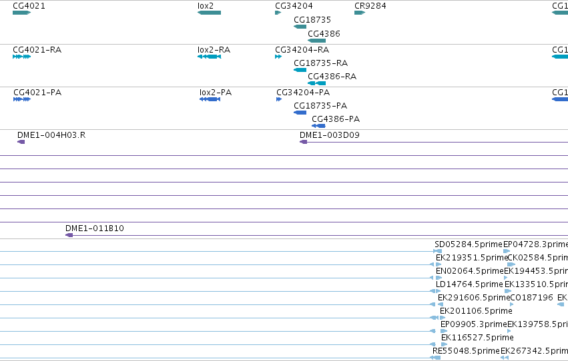568x361 pixels.
Task: Click the DME1-004H03.R label
Action: [51, 135]
